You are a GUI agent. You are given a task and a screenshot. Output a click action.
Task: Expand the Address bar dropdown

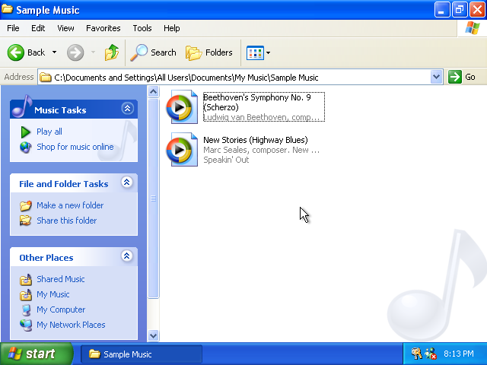coord(436,77)
